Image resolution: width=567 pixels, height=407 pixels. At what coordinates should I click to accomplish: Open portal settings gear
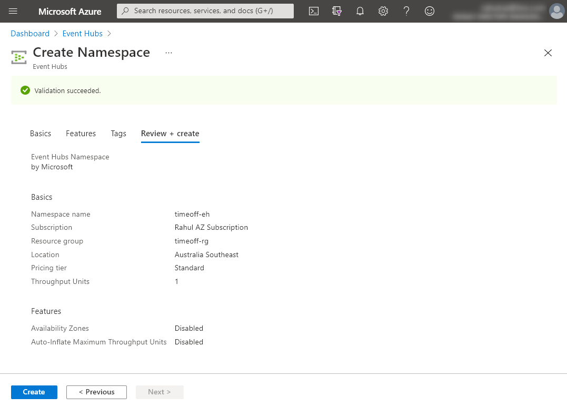[383, 11]
